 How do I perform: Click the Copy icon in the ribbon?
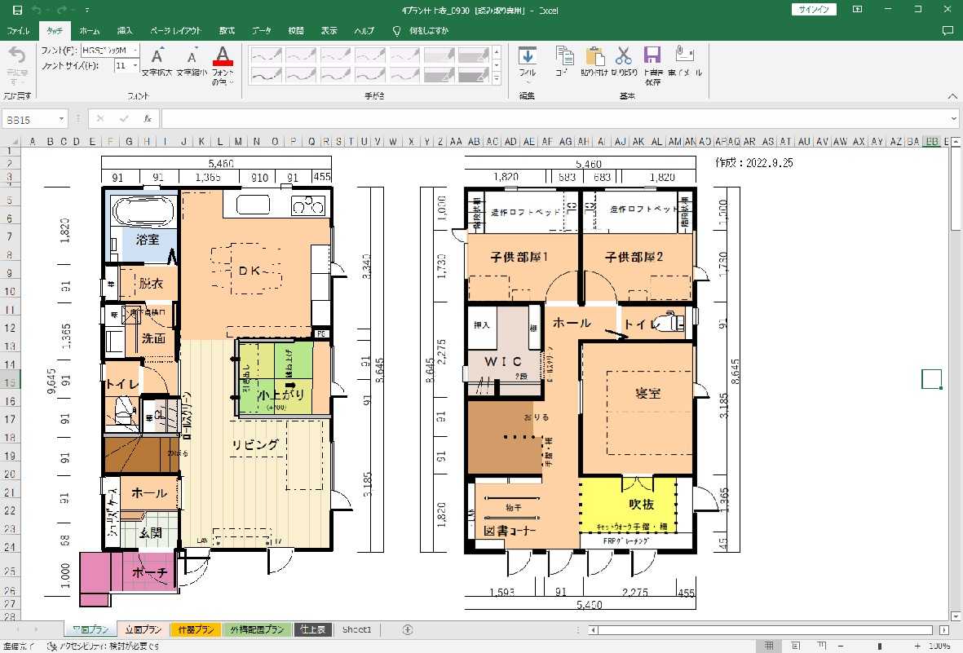[563, 55]
